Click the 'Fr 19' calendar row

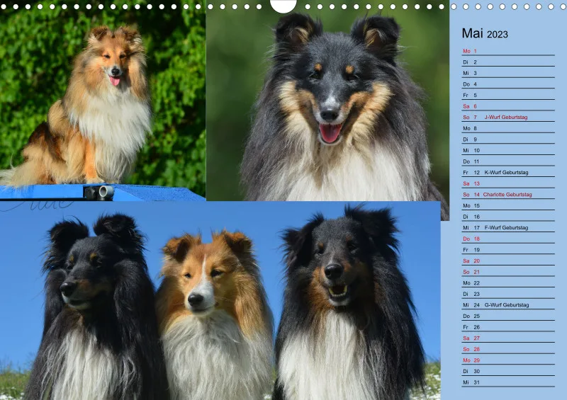[508, 250]
